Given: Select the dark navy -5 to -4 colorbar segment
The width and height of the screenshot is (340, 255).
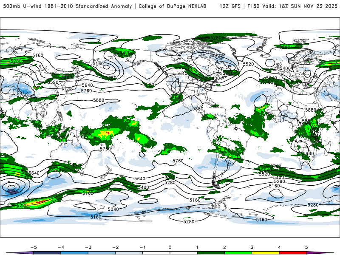Looking at the screenshot, I should pyautogui.click(x=47, y=253).
